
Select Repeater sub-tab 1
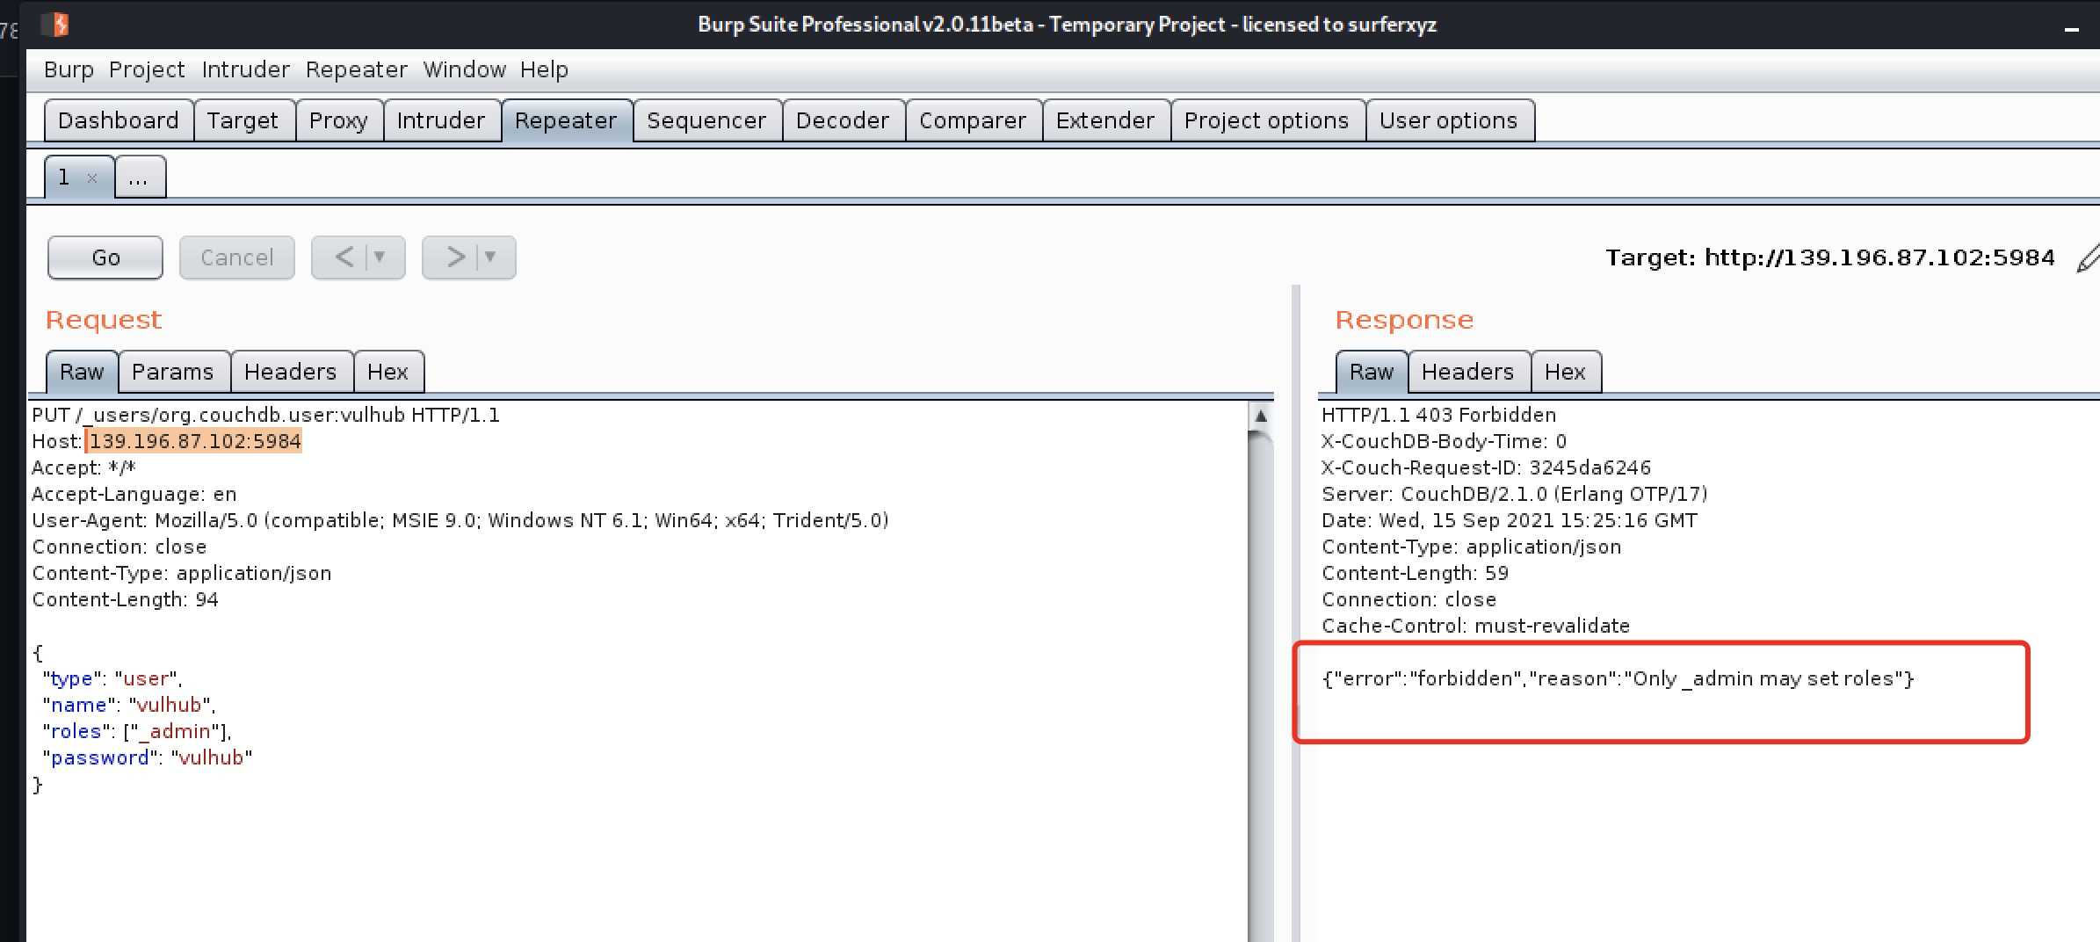[x=66, y=178]
